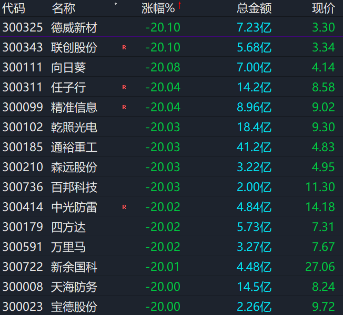Click current price 4.95 of 森远股份
The image size is (343, 315).
324,167
